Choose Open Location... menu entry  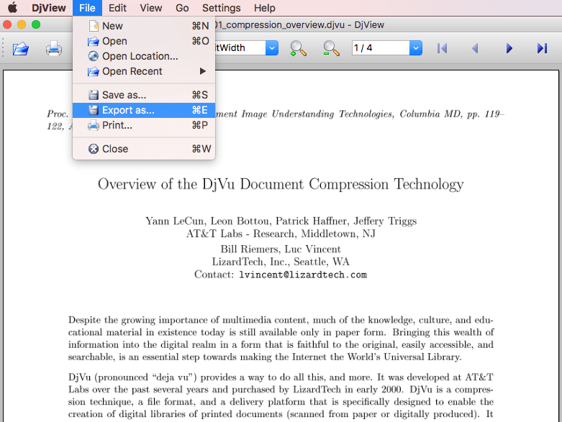tap(144, 56)
